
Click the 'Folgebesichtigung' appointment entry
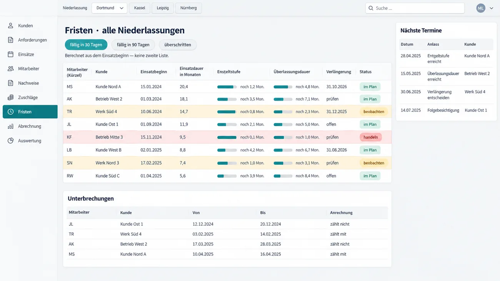443,111
